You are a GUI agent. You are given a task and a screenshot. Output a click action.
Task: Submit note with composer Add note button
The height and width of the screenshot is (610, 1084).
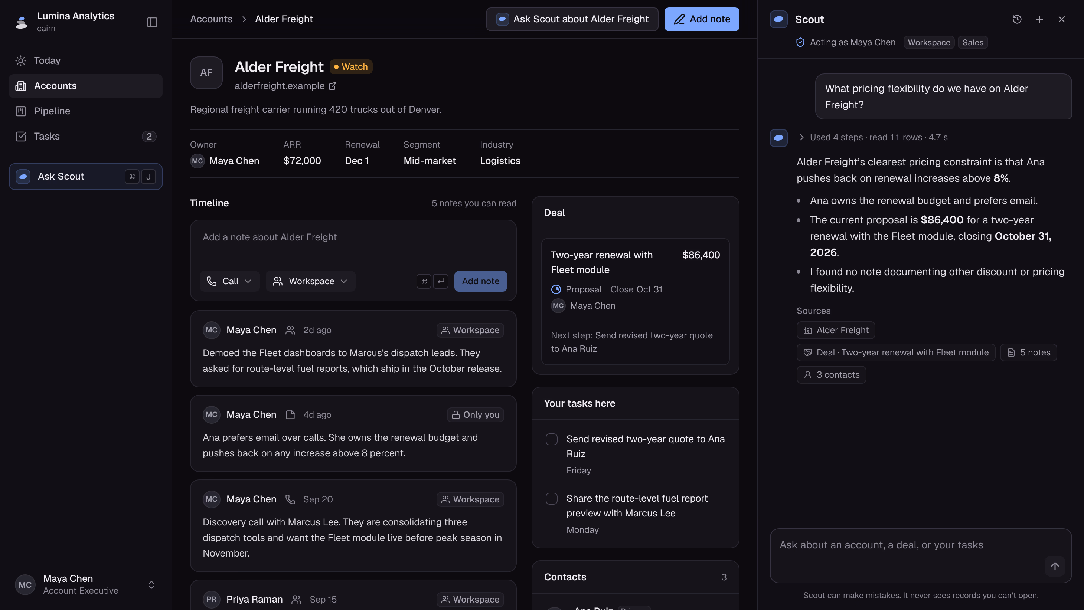(481, 281)
